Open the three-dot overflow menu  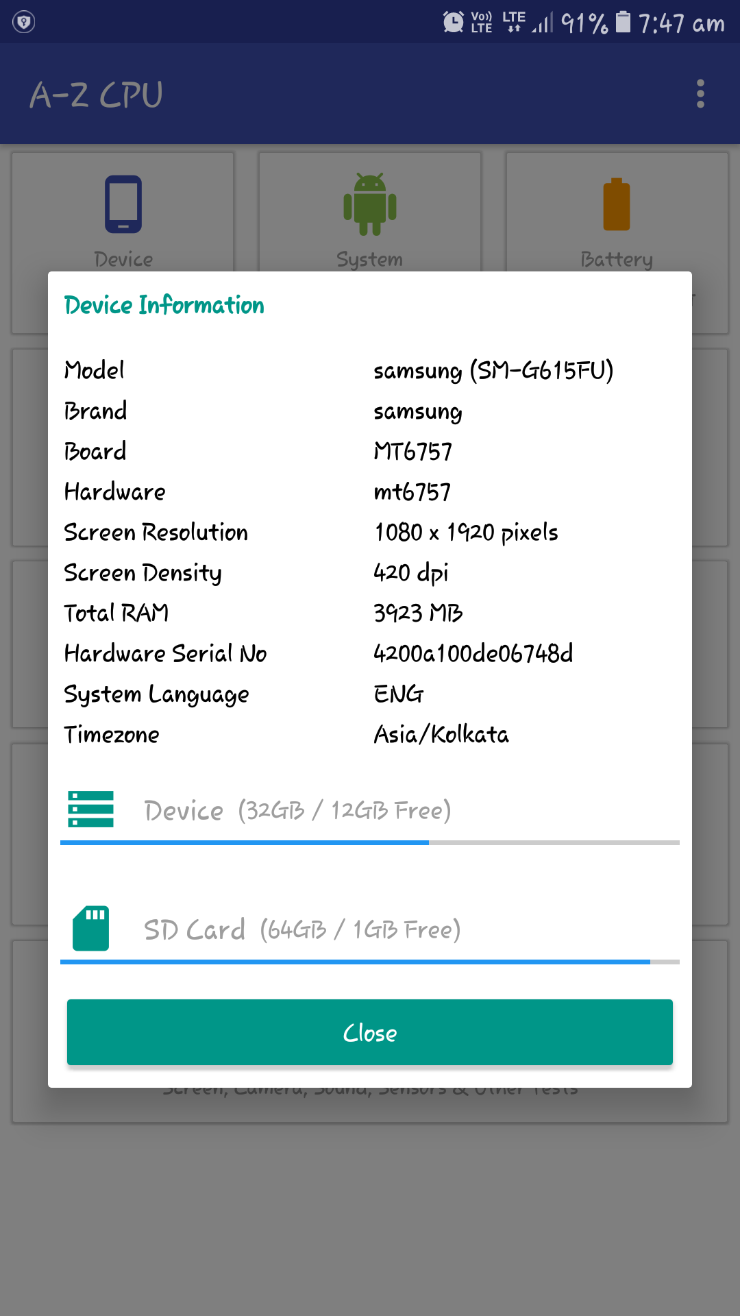click(x=700, y=94)
